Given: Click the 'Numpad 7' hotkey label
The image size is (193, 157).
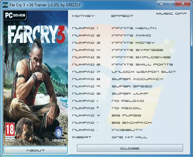Looking at the screenshot, I should 86,72.
